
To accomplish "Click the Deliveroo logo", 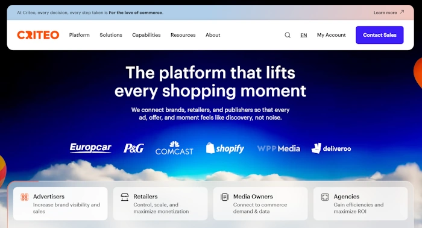I will point(331,148).
